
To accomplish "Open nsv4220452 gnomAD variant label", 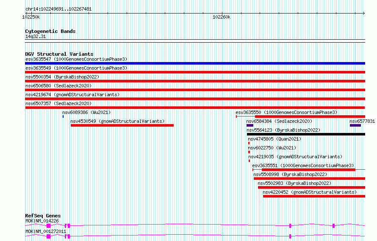I will (310, 192).
